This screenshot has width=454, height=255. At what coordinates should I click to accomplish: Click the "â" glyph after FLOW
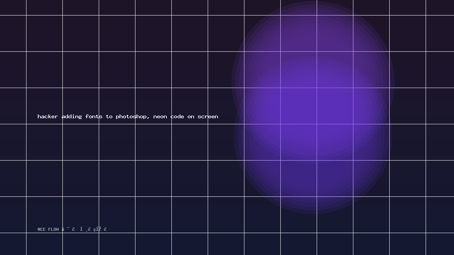pos(63,229)
